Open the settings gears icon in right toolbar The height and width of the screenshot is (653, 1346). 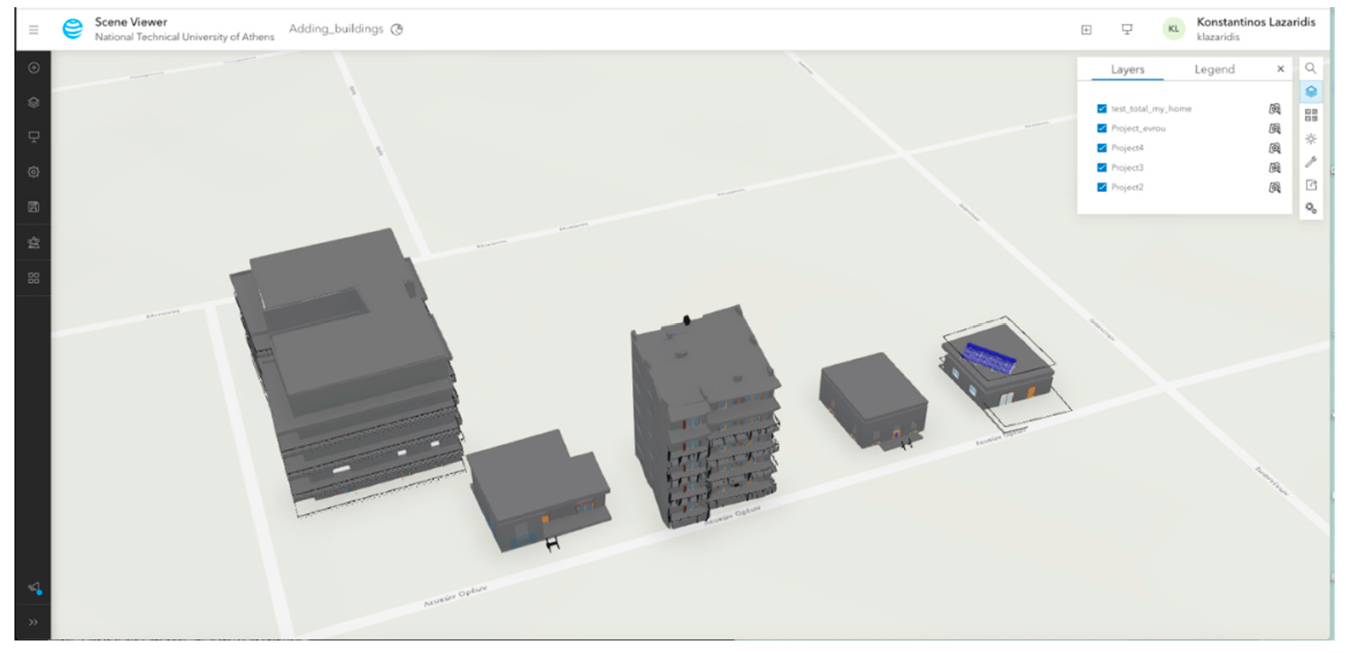[x=1311, y=208]
